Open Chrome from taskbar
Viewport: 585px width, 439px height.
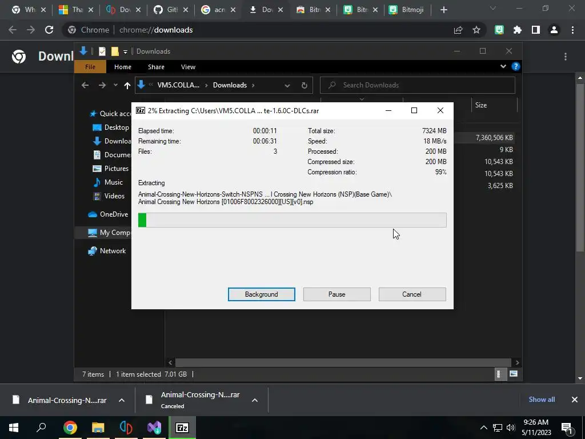coord(70,428)
